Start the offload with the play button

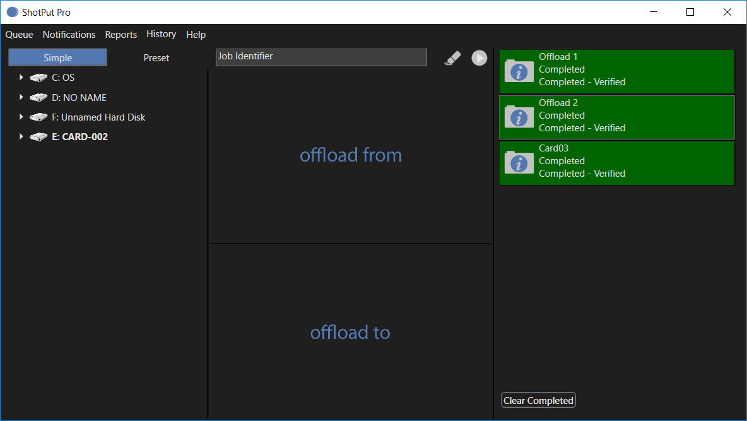(x=479, y=58)
